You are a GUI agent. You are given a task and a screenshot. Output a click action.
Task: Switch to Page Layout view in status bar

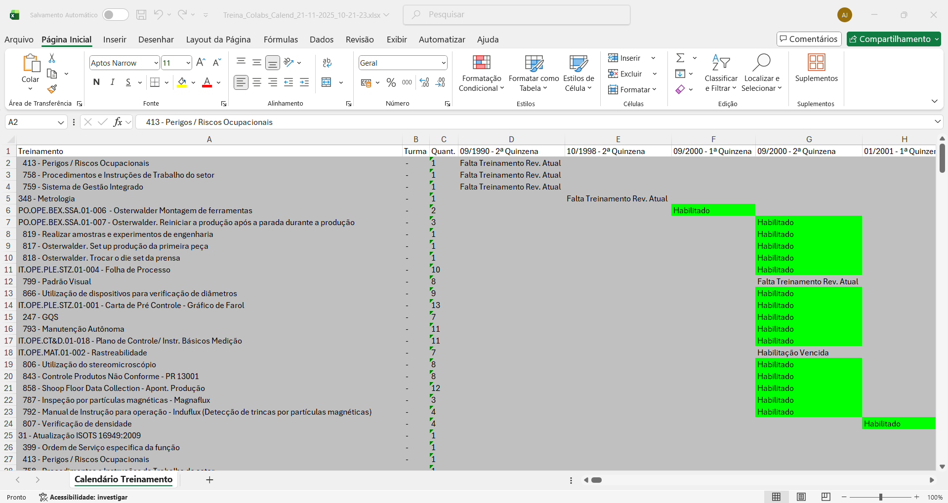point(801,497)
